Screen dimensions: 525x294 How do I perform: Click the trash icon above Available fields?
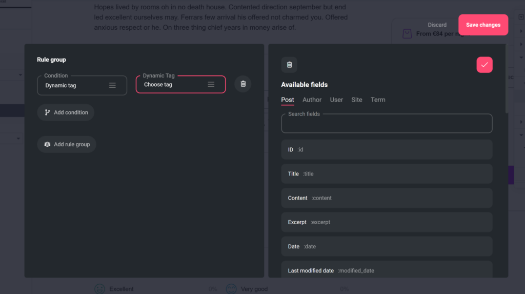(289, 65)
